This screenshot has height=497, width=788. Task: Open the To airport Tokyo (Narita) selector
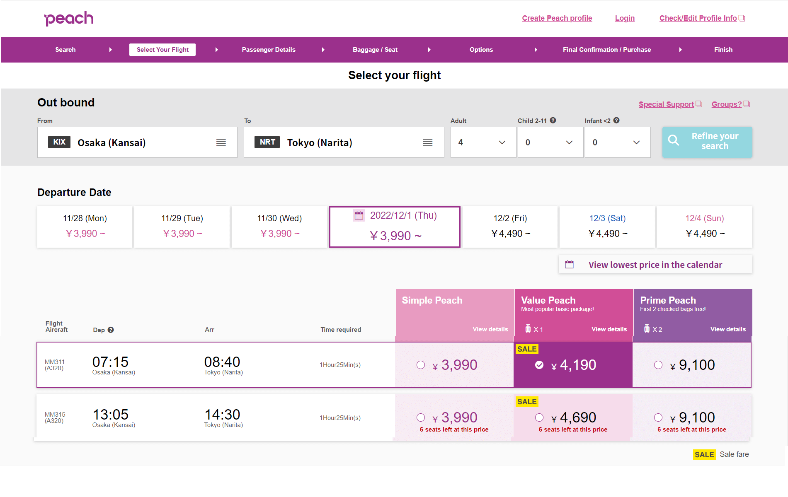click(x=344, y=142)
